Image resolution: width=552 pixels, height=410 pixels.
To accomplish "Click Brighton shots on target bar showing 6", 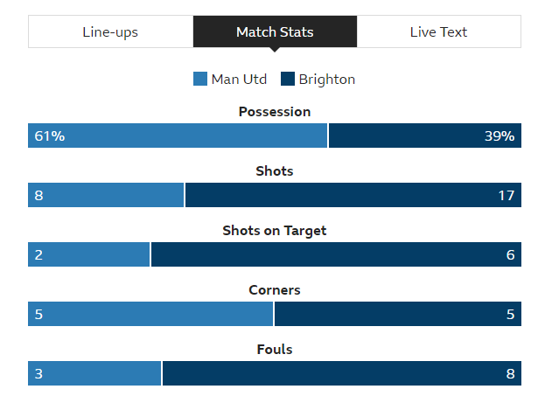I will 336,254.
